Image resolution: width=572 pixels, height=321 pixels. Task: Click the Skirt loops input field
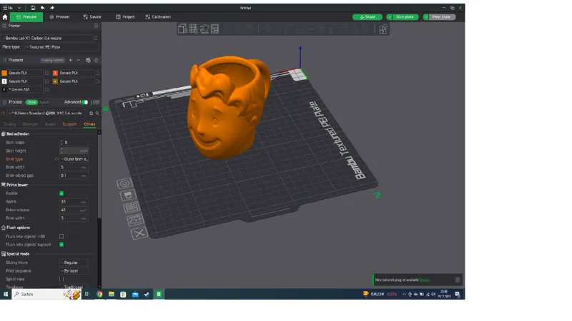click(74, 142)
